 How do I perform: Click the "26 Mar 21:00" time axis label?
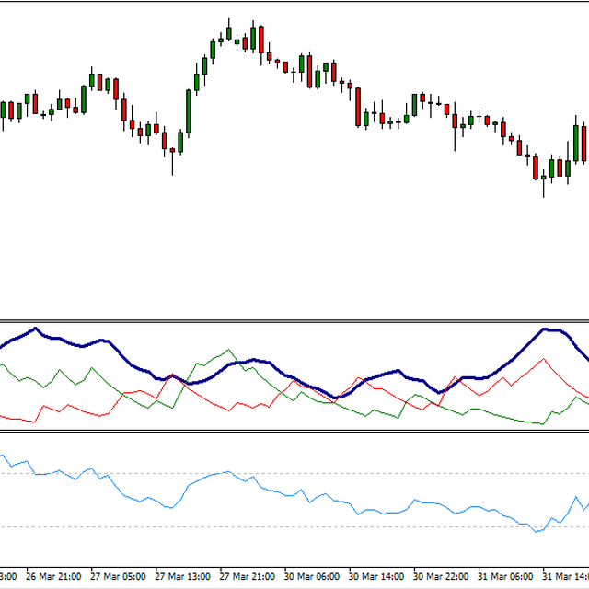[53, 577]
